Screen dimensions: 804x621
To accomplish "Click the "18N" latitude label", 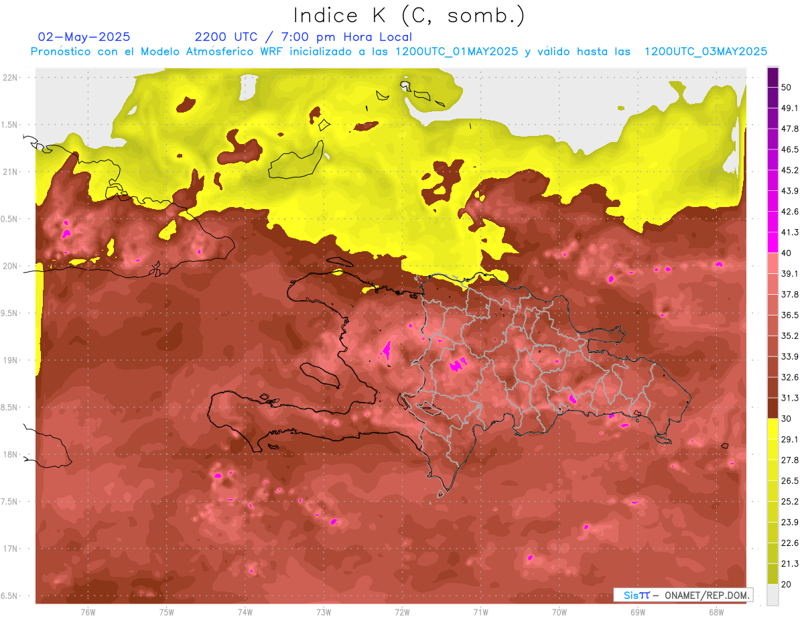I will click(x=11, y=455).
